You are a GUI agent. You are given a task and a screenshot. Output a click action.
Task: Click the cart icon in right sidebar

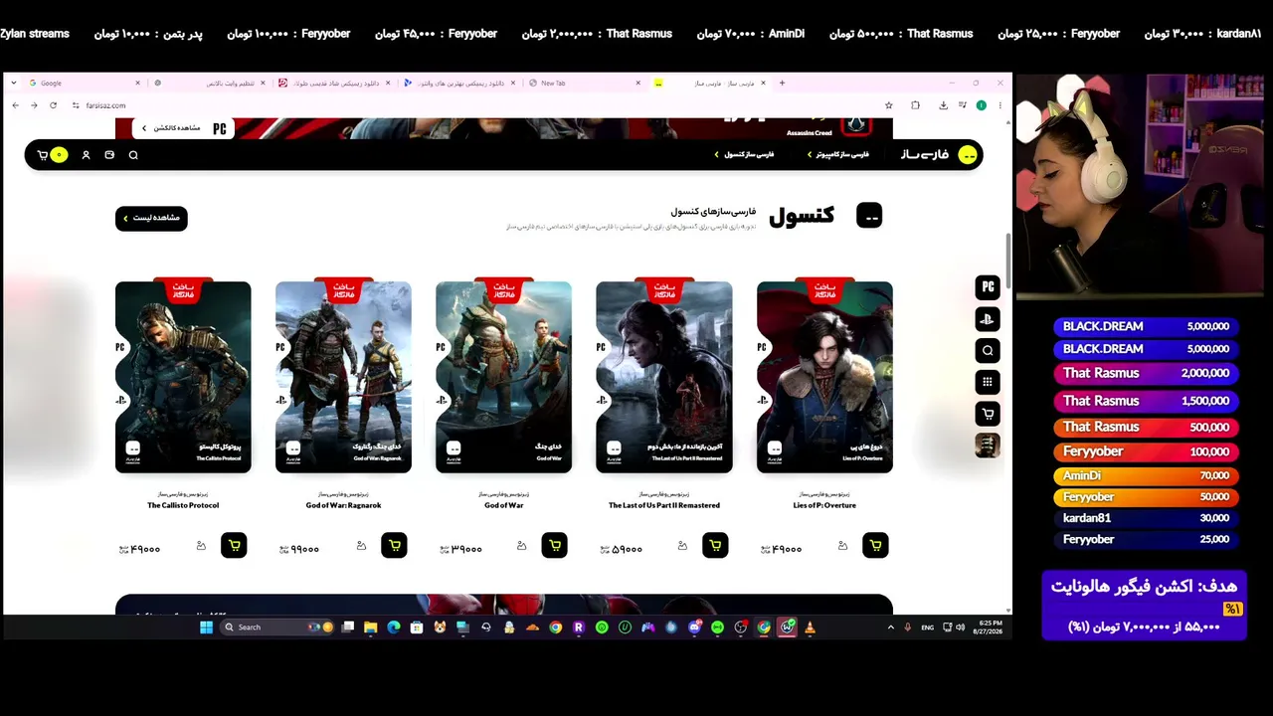(x=988, y=414)
